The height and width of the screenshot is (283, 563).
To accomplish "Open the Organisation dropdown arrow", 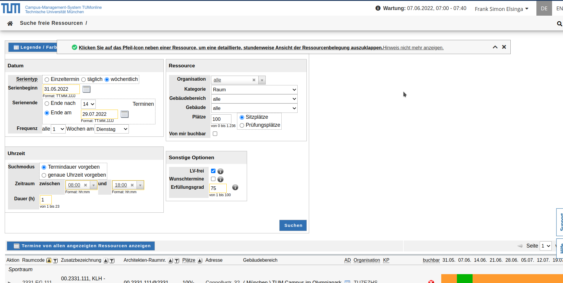I will (262, 80).
